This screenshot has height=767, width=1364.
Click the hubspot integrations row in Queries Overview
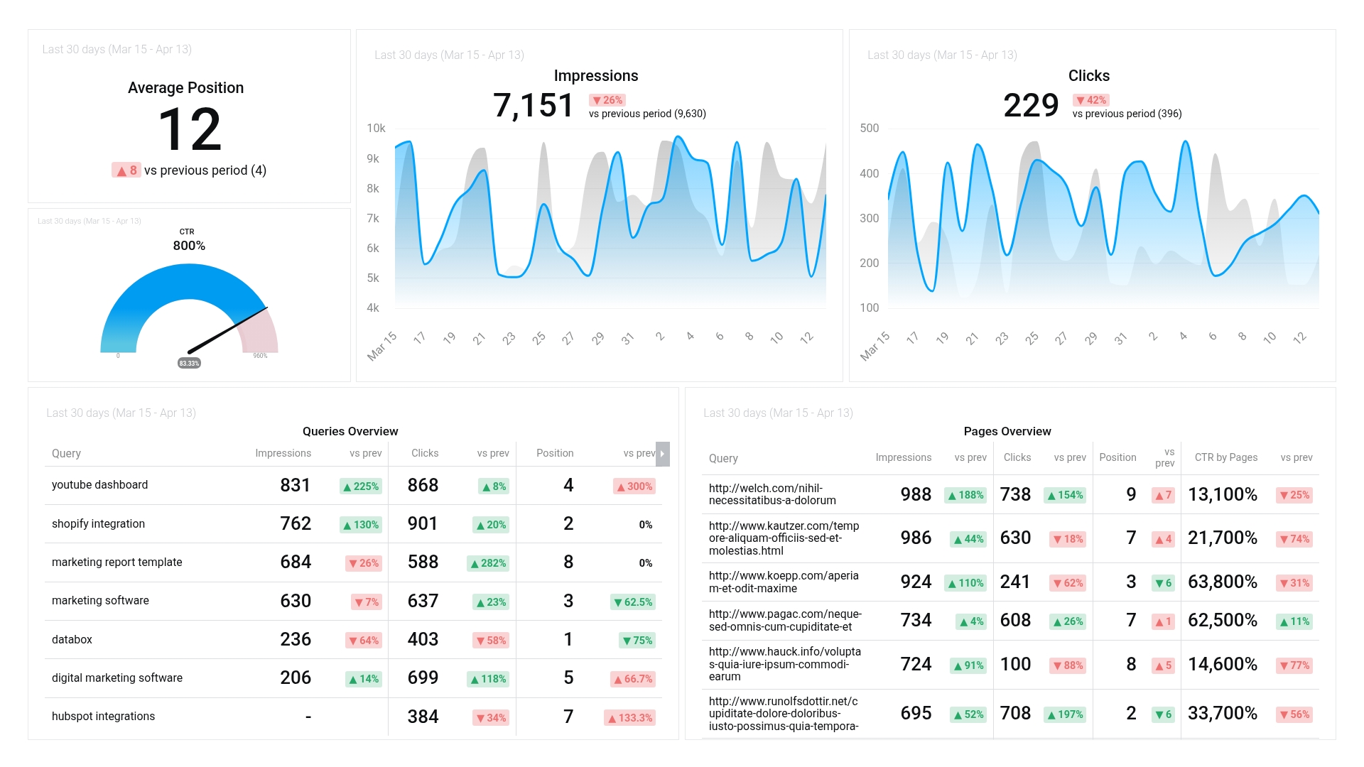(x=103, y=716)
